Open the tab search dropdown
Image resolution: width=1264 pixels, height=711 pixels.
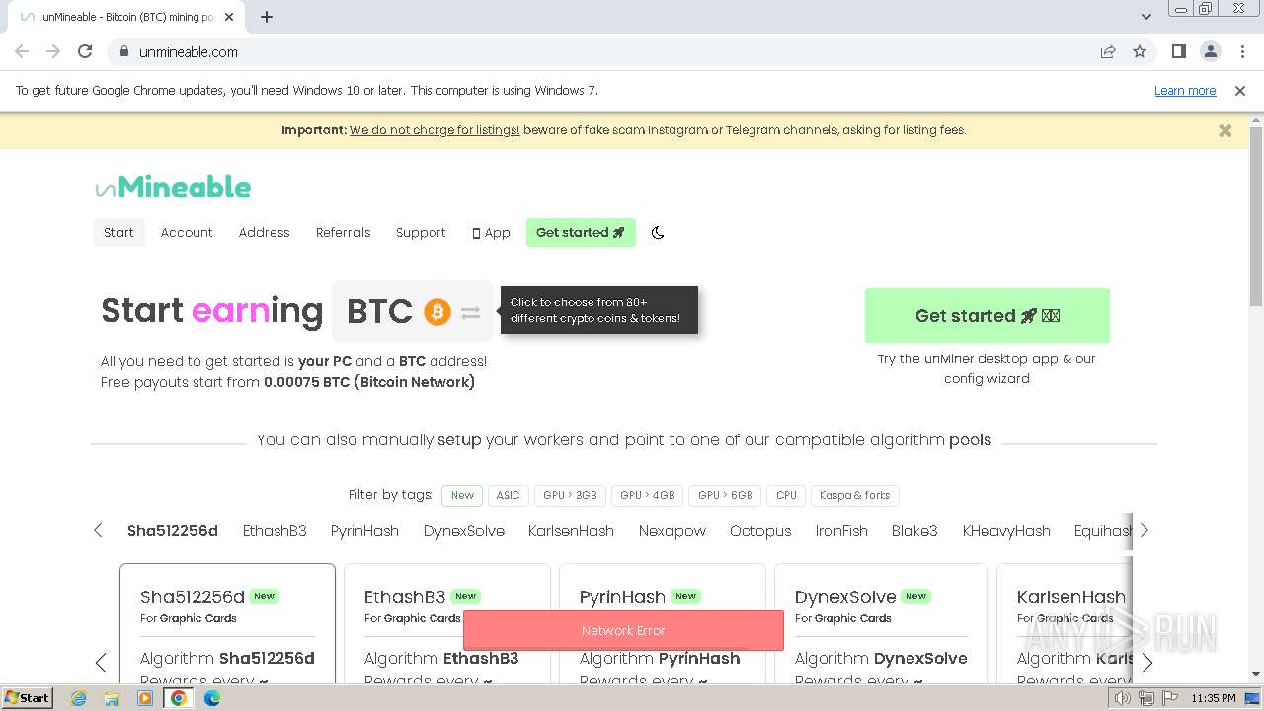1146,17
